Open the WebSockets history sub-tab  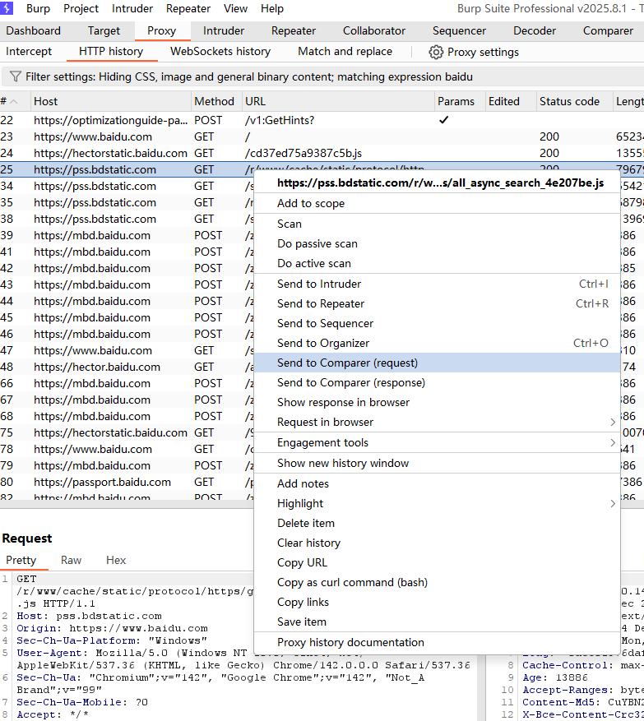220,52
